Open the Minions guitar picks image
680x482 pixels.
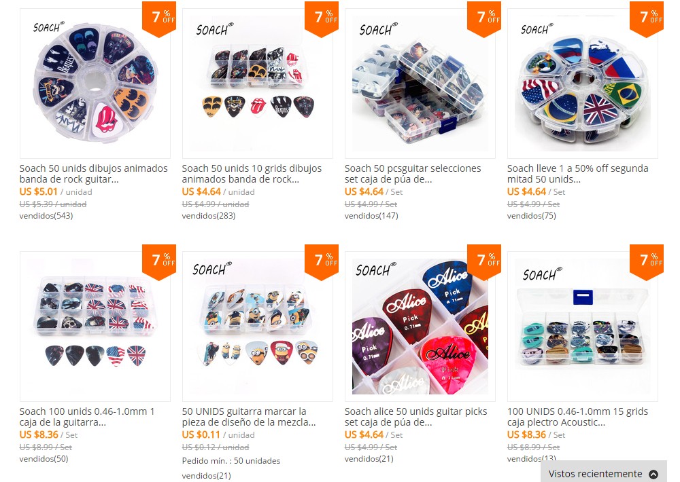(258, 326)
